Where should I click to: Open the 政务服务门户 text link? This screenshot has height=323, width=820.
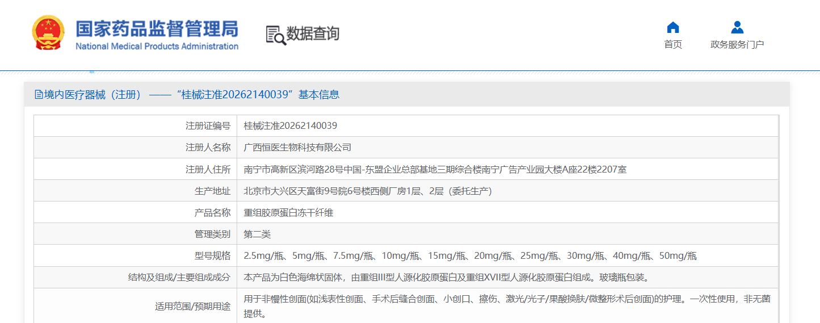click(737, 45)
